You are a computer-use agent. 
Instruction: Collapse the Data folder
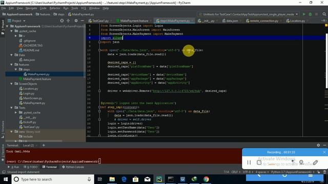coord(11,55)
